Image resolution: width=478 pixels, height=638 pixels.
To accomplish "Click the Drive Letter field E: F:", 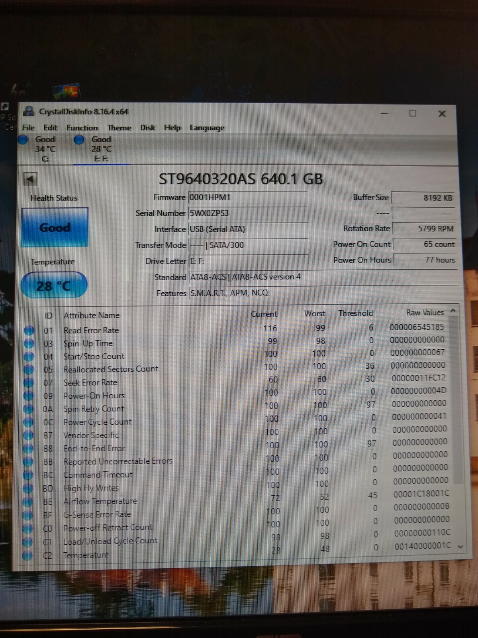I will point(248,261).
